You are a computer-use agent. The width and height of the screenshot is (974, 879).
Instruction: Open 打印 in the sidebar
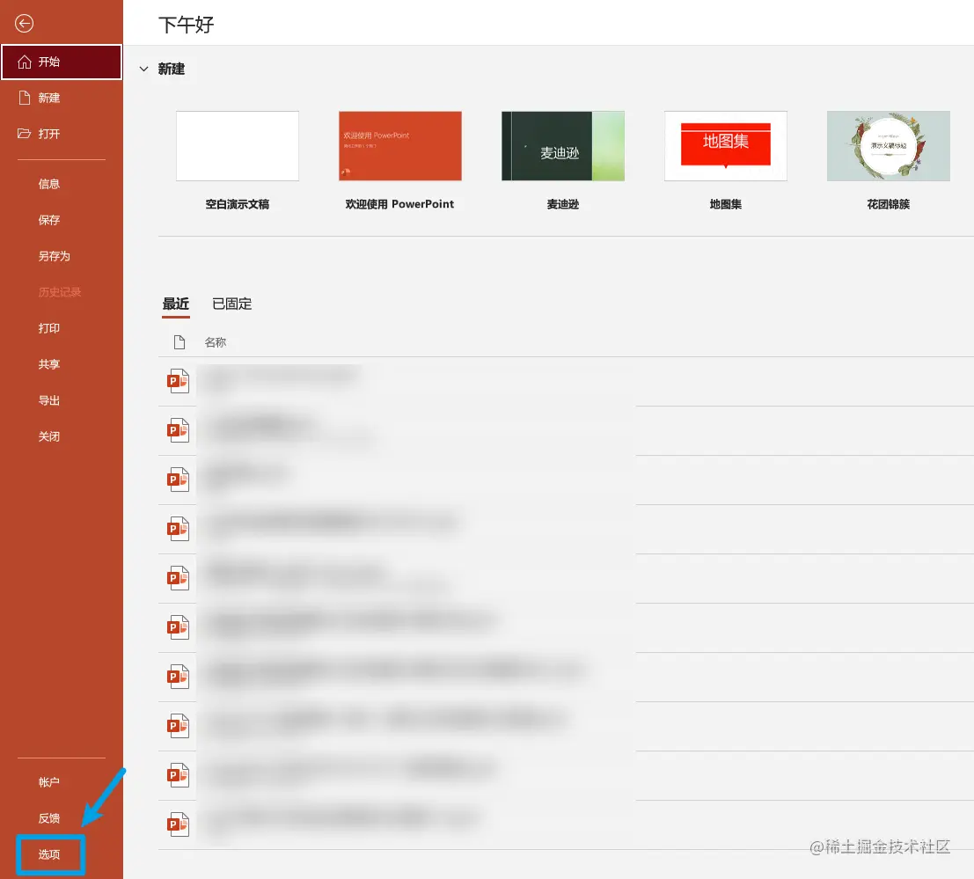[x=49, y=328]
